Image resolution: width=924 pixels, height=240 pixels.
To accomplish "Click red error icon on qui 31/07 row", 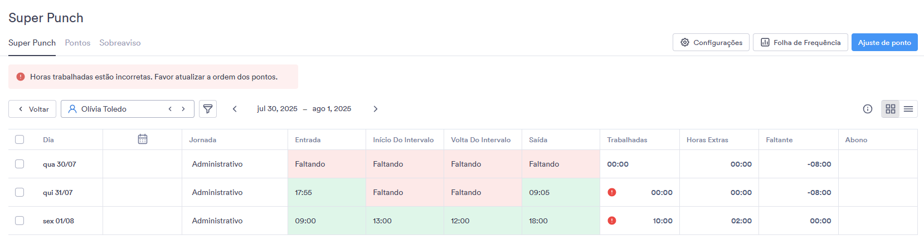I will coord(612,192).
